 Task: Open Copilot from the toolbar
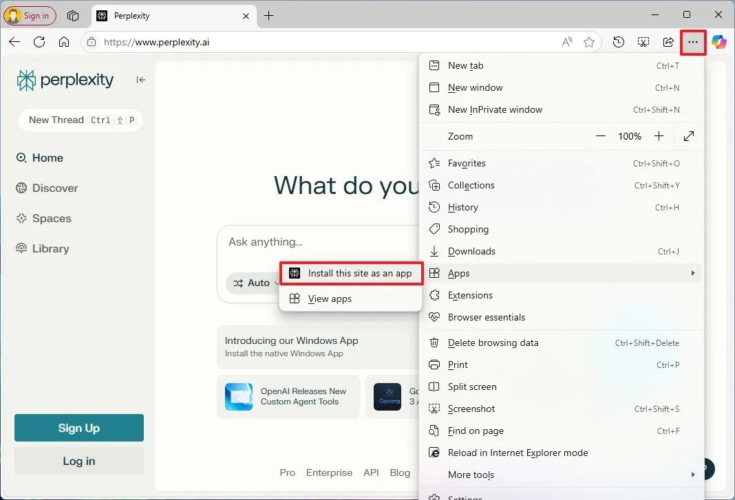[719, 42]
